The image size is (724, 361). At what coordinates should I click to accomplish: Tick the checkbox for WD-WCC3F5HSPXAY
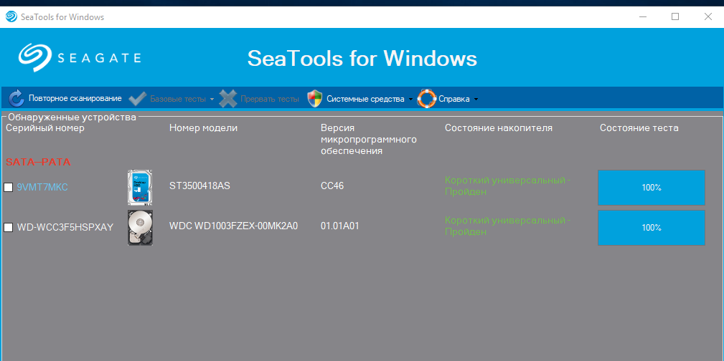[x=9, y=227]
